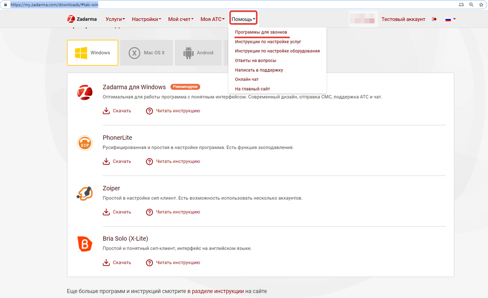488x298 pixels.
Task: Click the download icon for Zoiper
Action: coord(106,212)
